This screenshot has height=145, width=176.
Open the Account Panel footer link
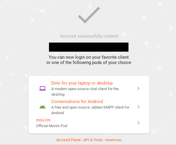point(68,140)
